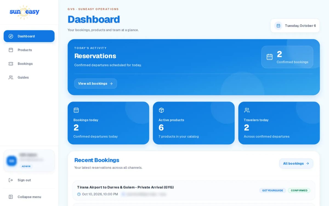Click the 7 products in your catalog text
The width and height of the screenshot is (329, 206).
tap(178, 137)
